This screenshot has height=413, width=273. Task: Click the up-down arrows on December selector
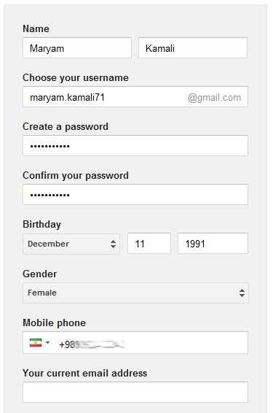pyautogui.click(x=113, y=244)
